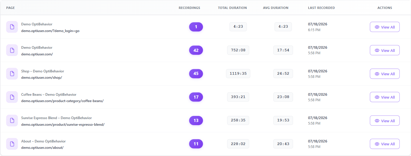The height and width of the screenshot is (156, 411).
Task: Sort by Recordings column header
Action: click(x=189, y=8)
